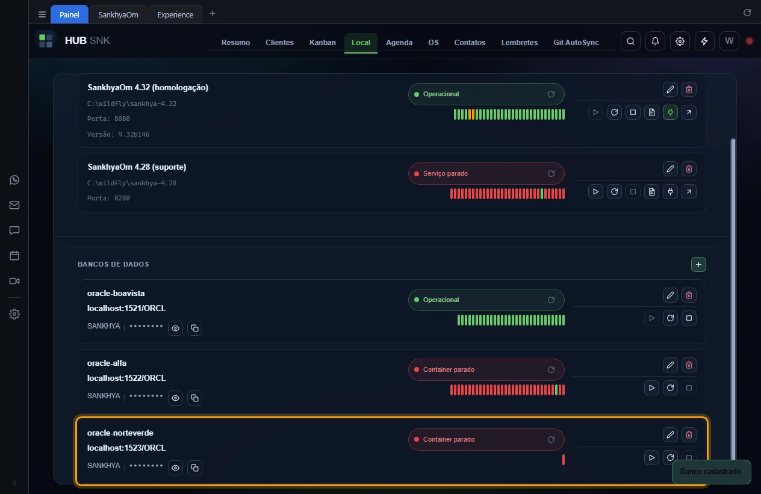Open the calendar in the left sidebar
761x494 pixels.
pos(14,256)
